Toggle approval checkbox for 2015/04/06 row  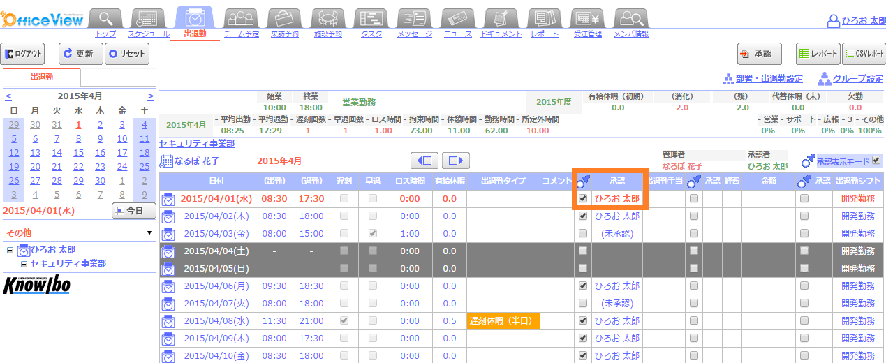point(582,286)
